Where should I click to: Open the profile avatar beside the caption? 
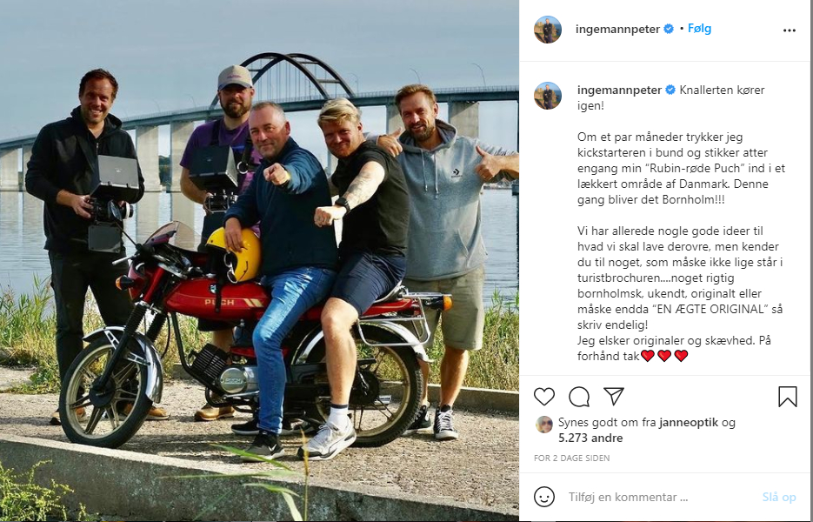548,96
